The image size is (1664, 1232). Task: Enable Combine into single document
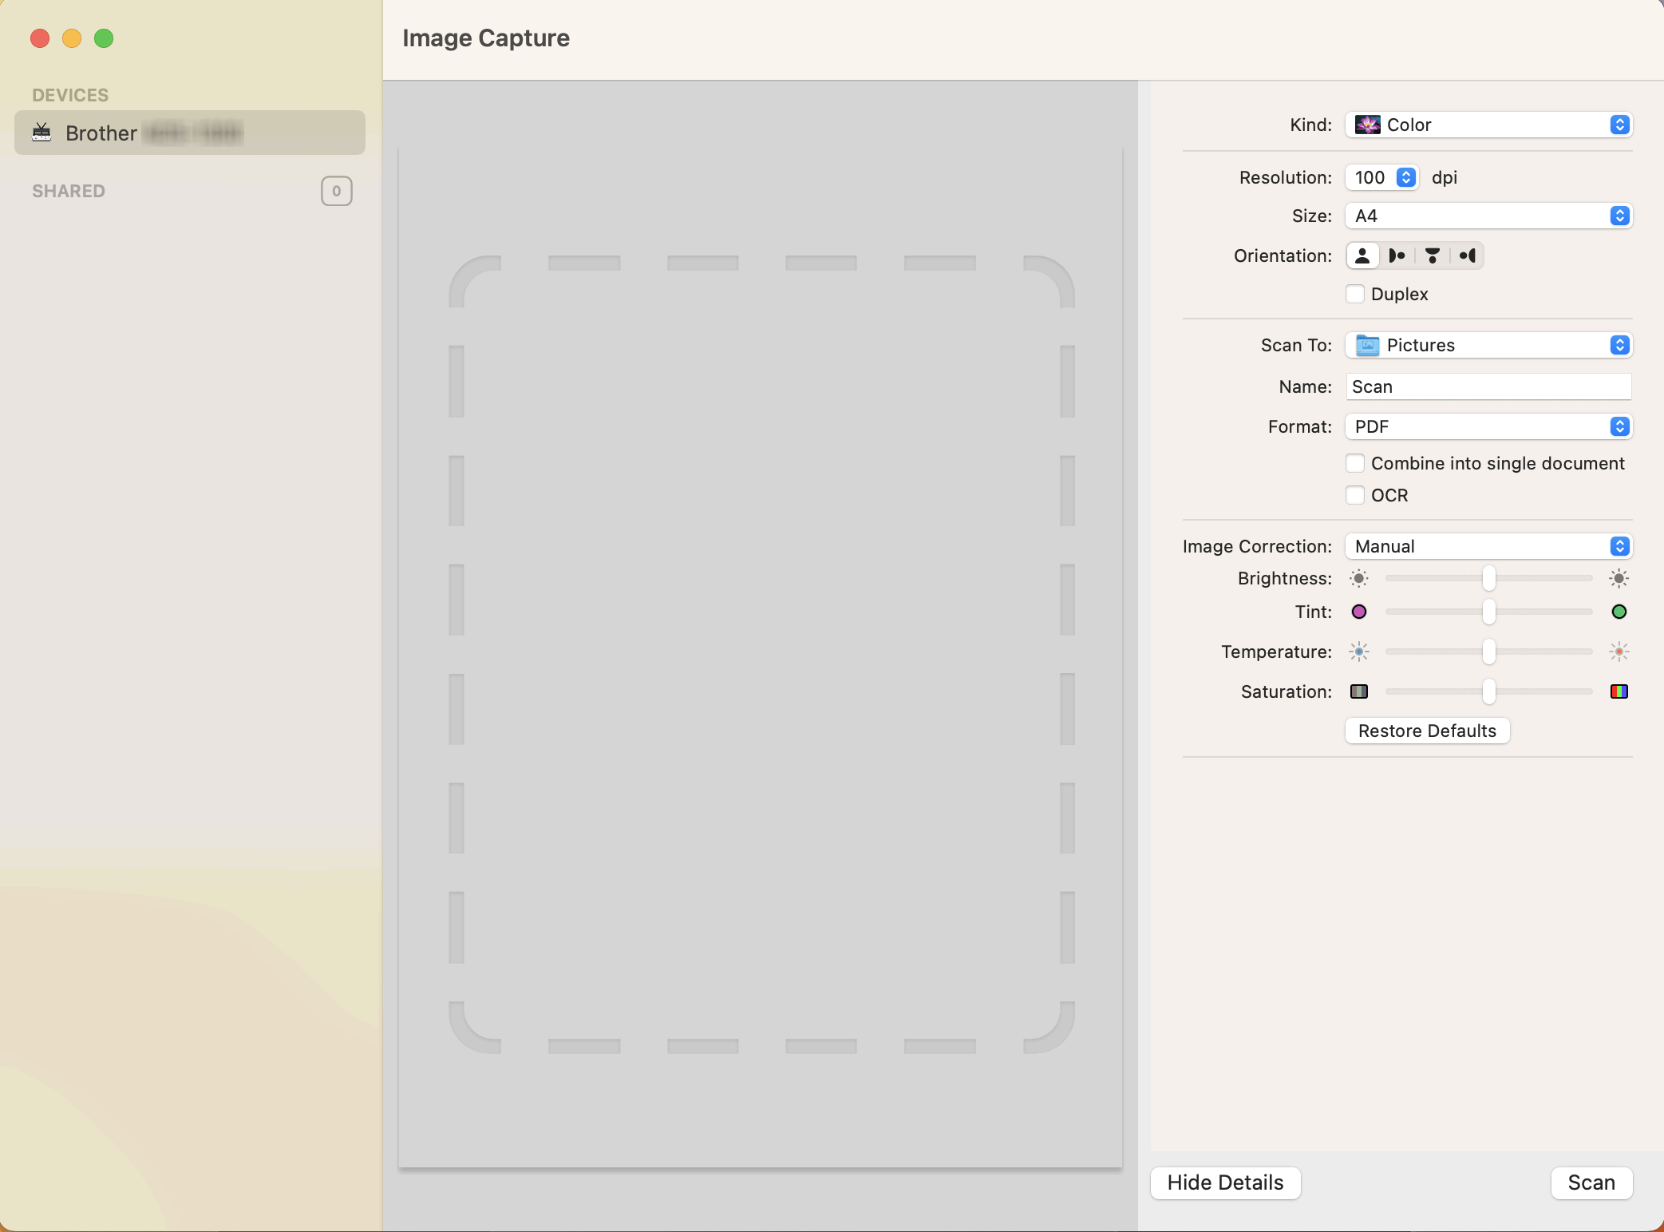[1355, 463]
